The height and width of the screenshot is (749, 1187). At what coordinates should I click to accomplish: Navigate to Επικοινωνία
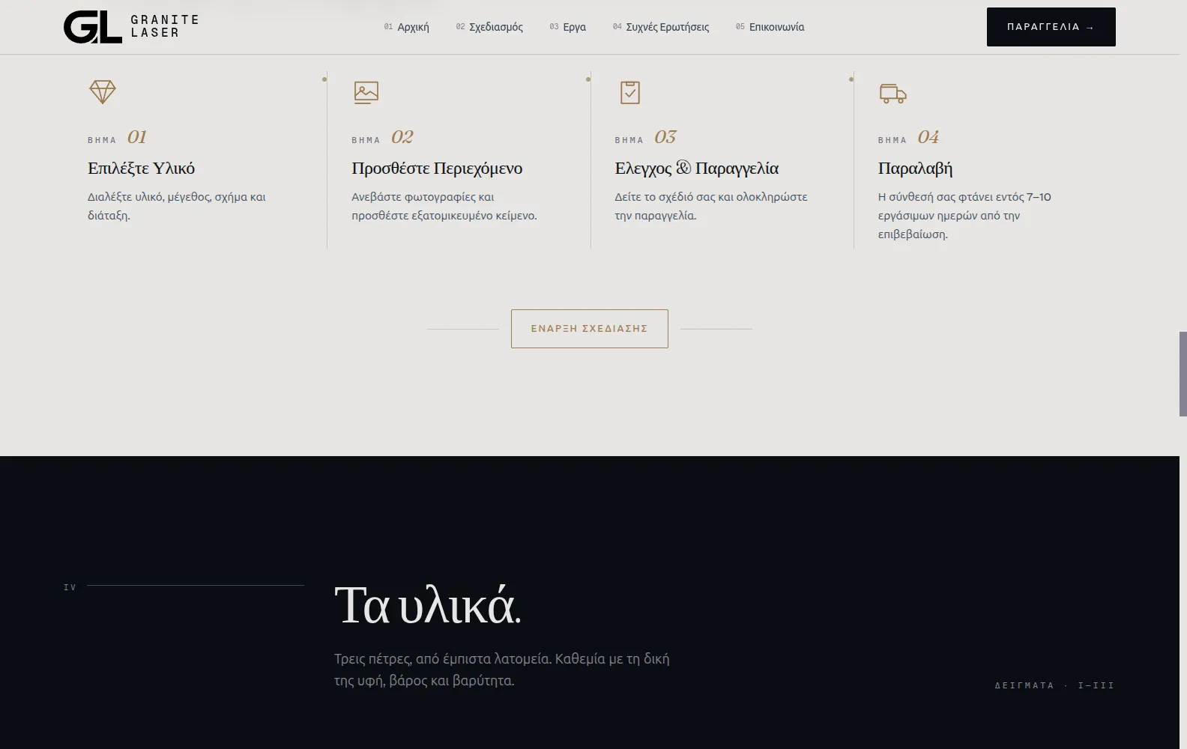[x=770, y=27]
